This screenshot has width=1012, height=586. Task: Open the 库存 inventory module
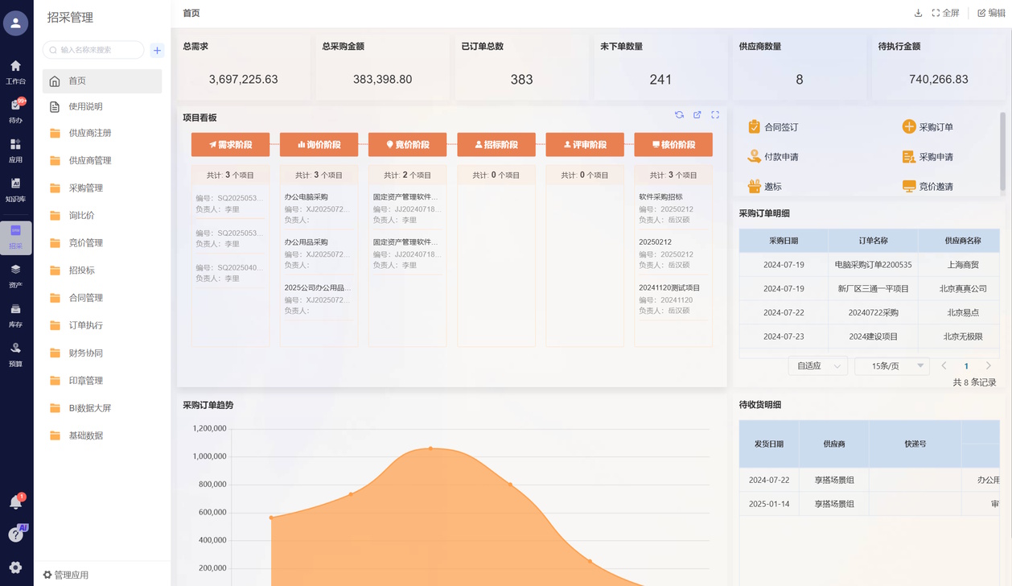coord(16,314)
